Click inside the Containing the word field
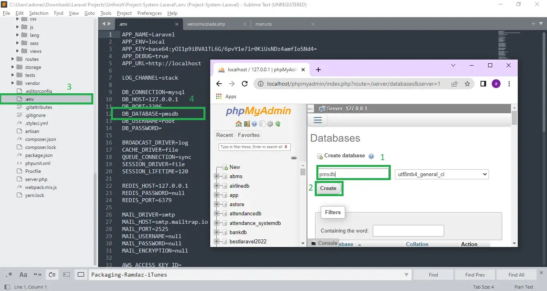 click(x=408, y=231)
